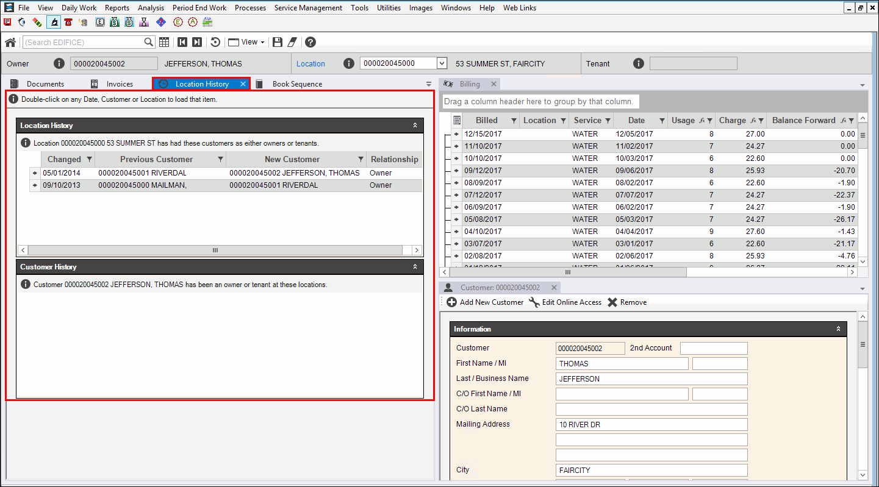Click the blue Location link
This screenshot has width=879, height=487.
310,63
